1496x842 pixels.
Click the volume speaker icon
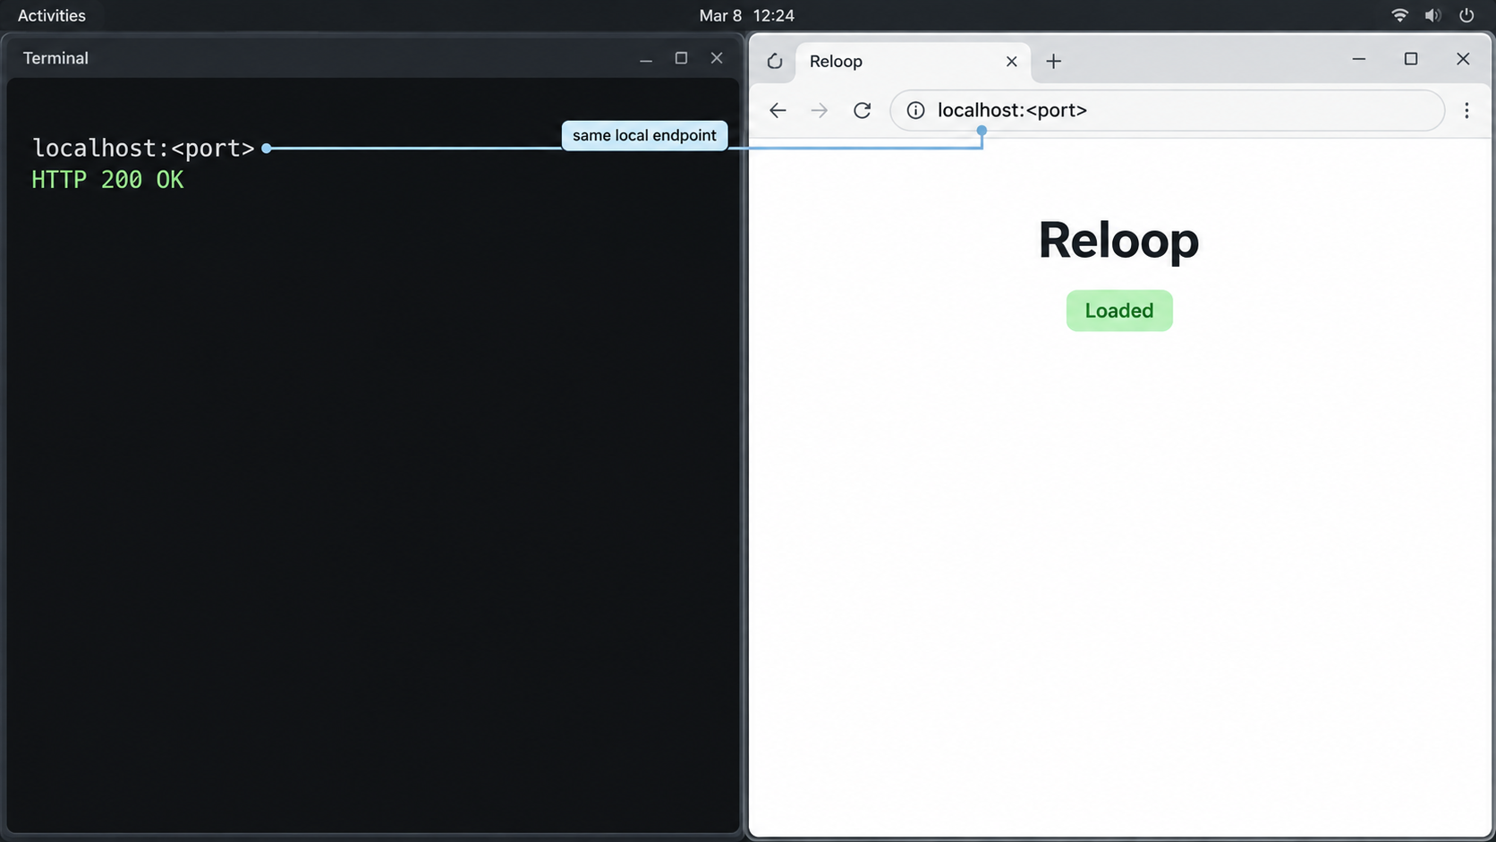1432,15
